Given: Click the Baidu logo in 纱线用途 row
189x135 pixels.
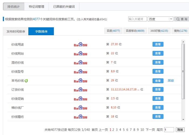Looking at the screenshot, I should (80, 44).
